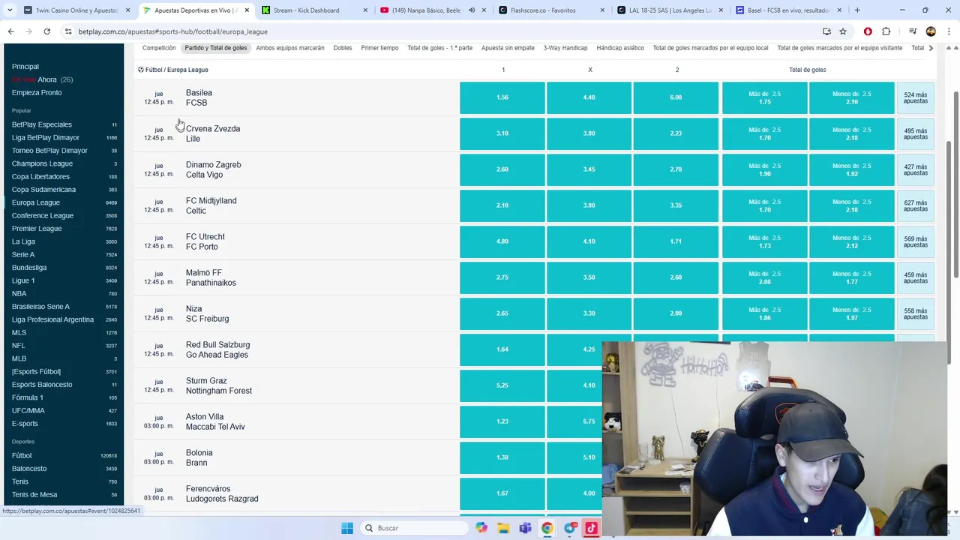Open new browser tab
The height and width of the screenshot is (540, 960).
(x=857, y=10)
